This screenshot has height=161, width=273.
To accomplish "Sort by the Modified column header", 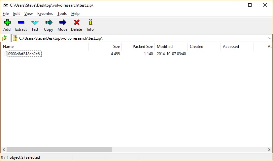I will (171, 47).
